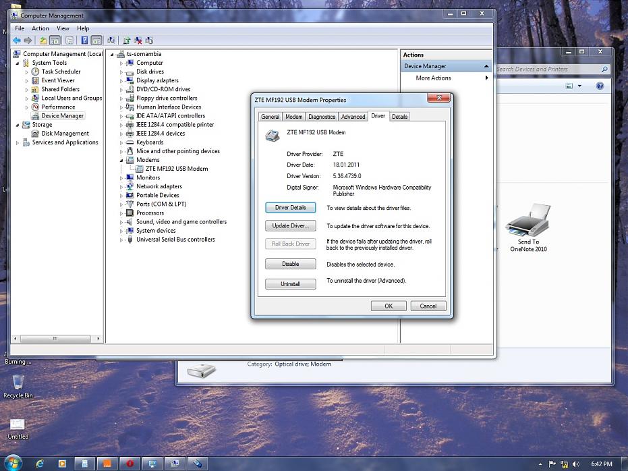Click Internet Explorer icon in the taskbar
This screenshot has width=628, height=471.
click(x=40, y=464)
